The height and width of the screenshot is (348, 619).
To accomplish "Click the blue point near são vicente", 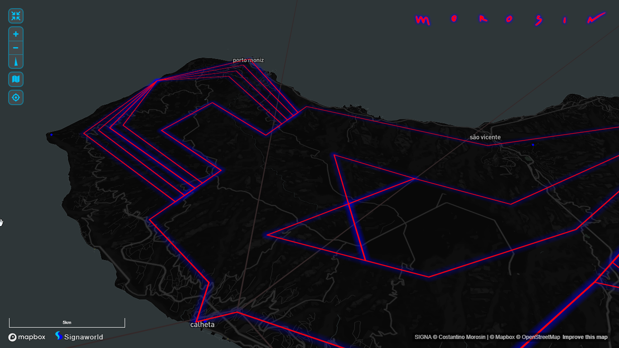I will pos(533,145).
